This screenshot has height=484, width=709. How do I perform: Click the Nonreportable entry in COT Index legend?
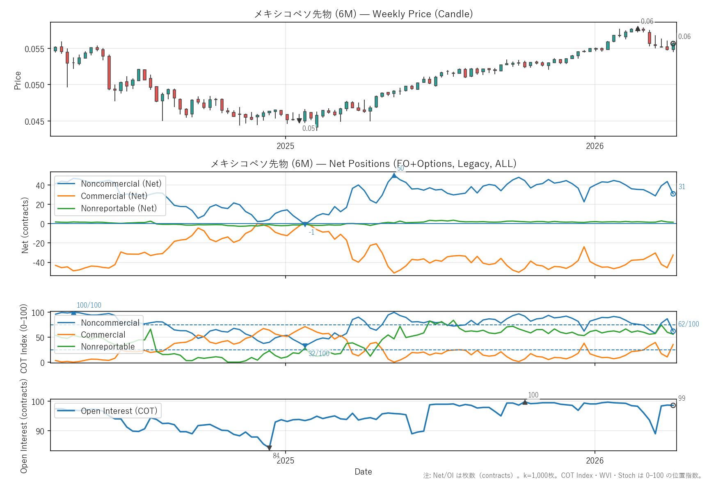(107, 347)
